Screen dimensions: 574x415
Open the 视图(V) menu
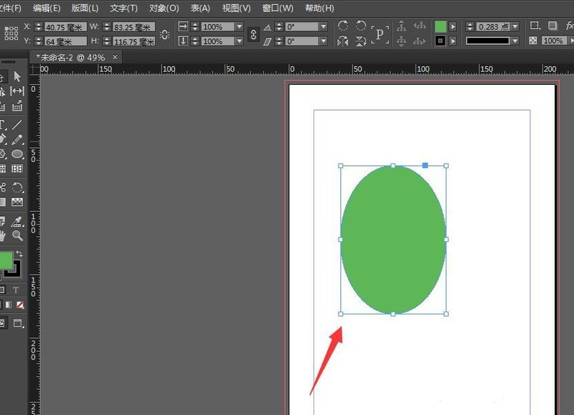click(x=236, y=8)
